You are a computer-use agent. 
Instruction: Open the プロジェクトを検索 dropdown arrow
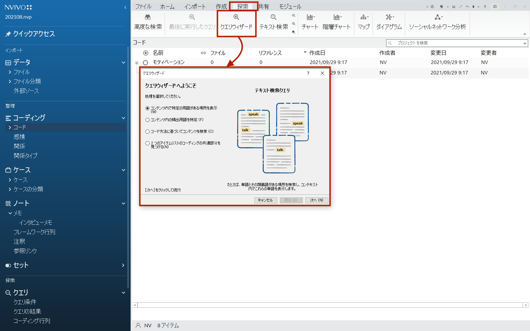(x=525, y=43)
